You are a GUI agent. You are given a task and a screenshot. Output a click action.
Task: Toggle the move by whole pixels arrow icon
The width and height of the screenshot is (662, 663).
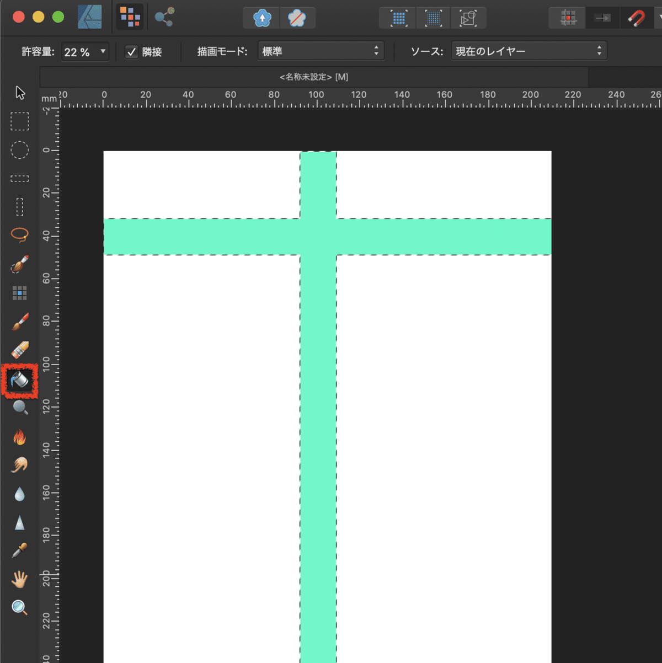tap(602, 18)
